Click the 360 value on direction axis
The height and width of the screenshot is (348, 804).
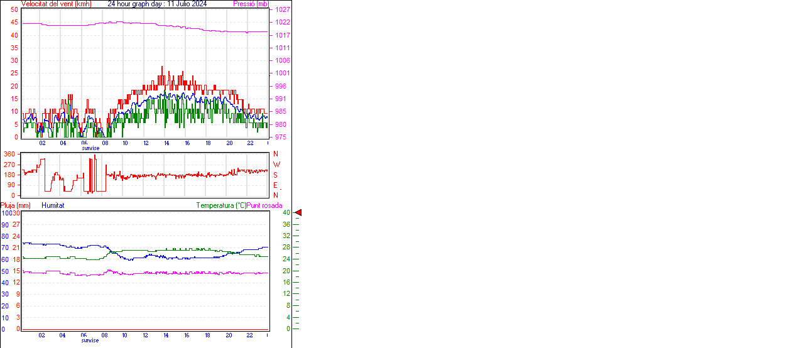9,154
